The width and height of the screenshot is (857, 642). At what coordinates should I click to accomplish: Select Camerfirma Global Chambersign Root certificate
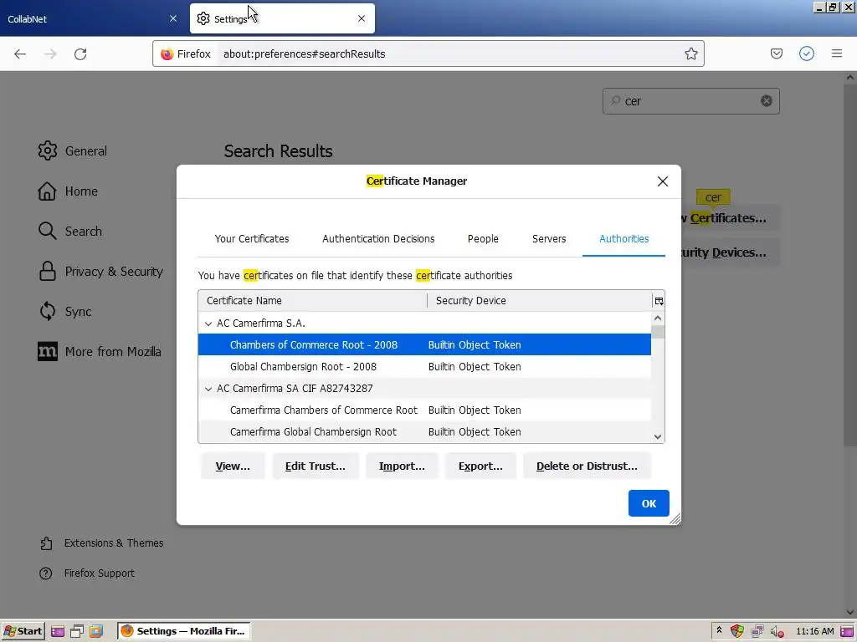pos(424,432)
